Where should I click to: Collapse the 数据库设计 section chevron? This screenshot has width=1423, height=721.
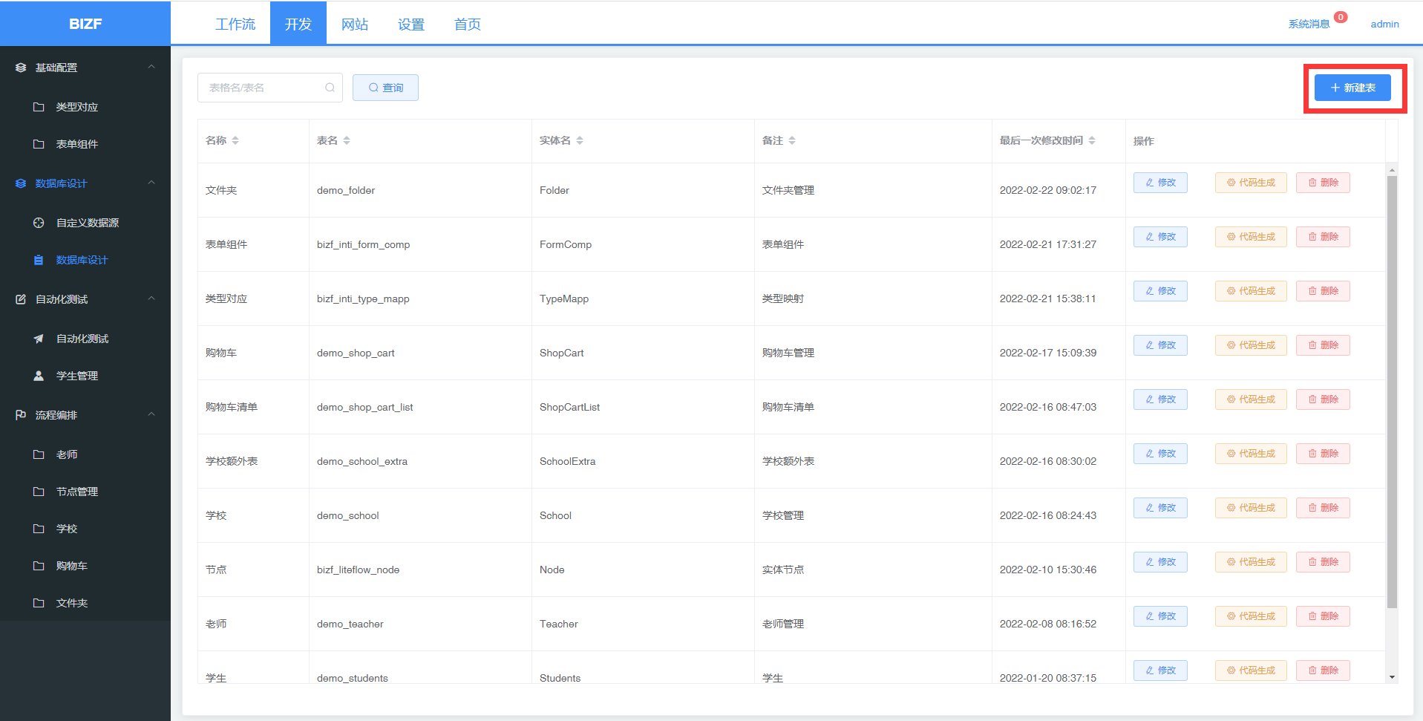151,183
